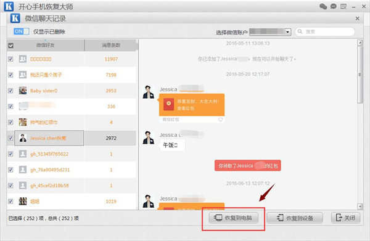The height and width of the screenshot is (241, 370).
Task: Uncheck the 我还只是个孩子 contact checkbox
Action: pyautogui.click(x=10, y=75)
